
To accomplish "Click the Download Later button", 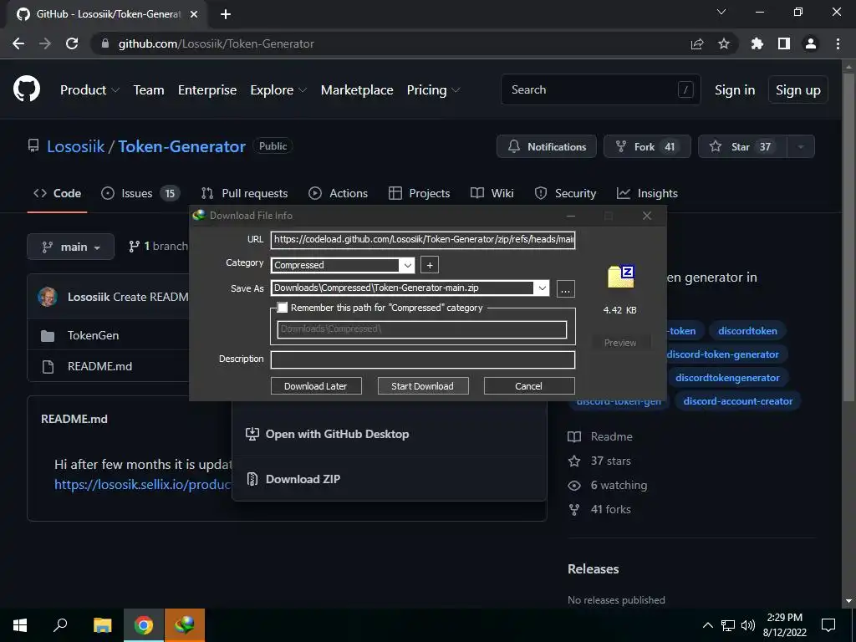I will (315, 386).
